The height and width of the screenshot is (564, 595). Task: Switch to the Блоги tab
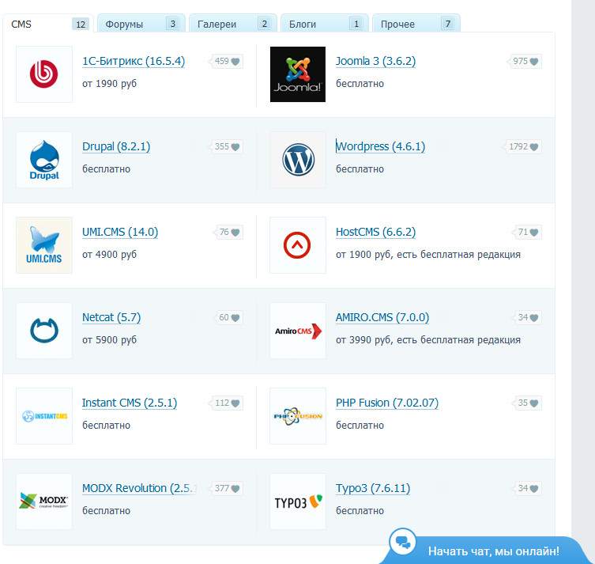[325, 24]
